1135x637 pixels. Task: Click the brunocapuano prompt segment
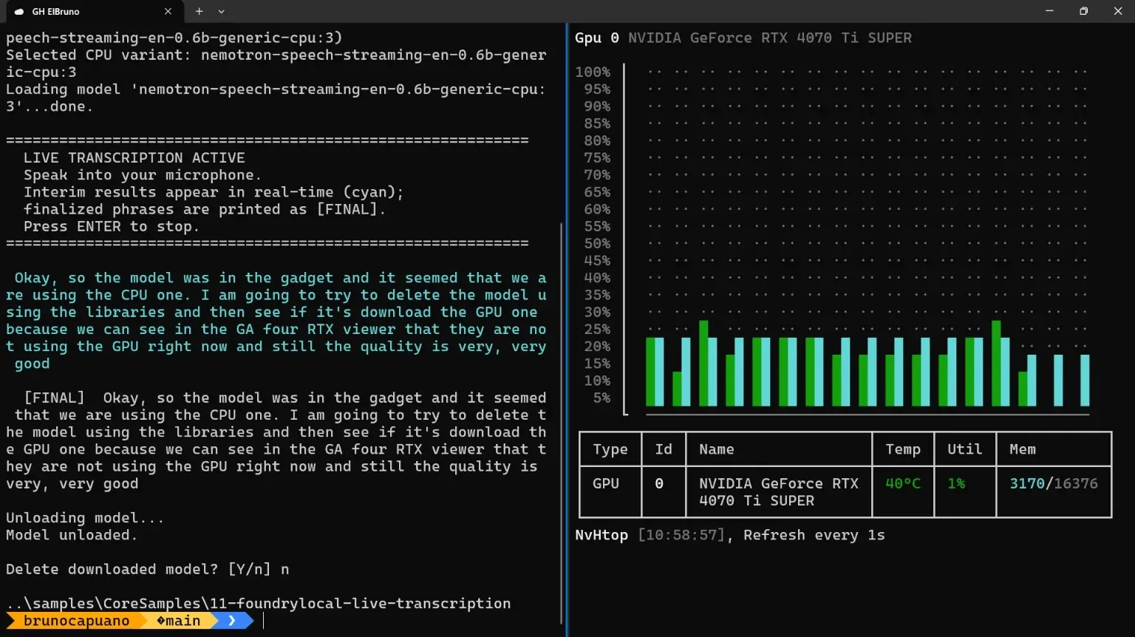click(x=76, y=621)
